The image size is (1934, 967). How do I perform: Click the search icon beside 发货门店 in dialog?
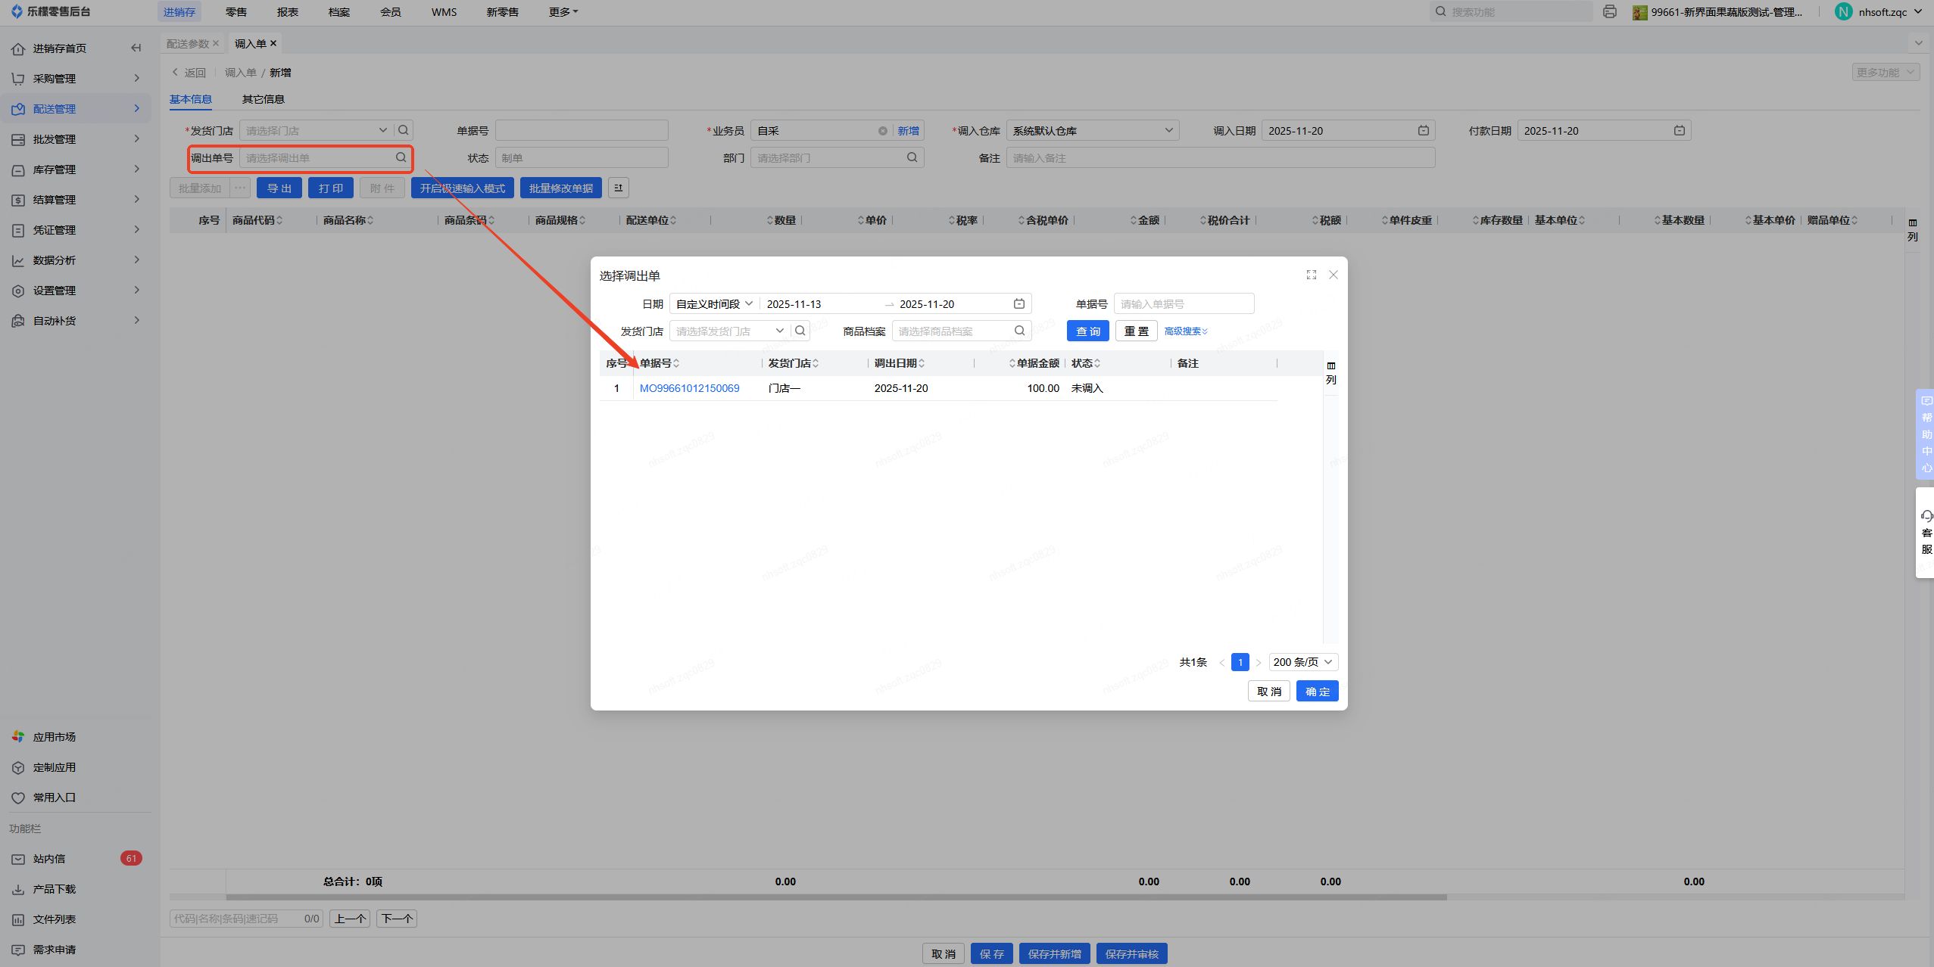click(800, 331)
